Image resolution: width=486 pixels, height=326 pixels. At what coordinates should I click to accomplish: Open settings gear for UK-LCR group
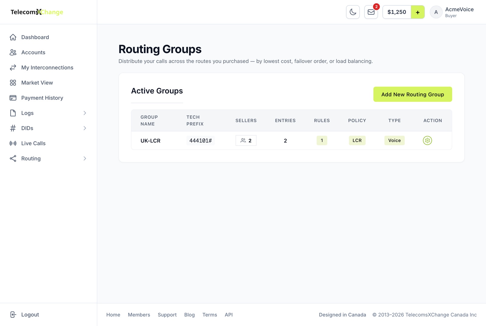click(x=427, y=140)
